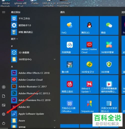The height and width of the screenshot is (129, 125).
Task: Open the Settings gear in Start sidebar
Action: (x=3, y=114)
